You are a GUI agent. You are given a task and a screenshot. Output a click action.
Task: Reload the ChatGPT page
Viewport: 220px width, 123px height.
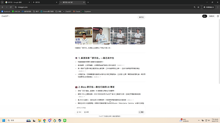(x=11, y=7)
